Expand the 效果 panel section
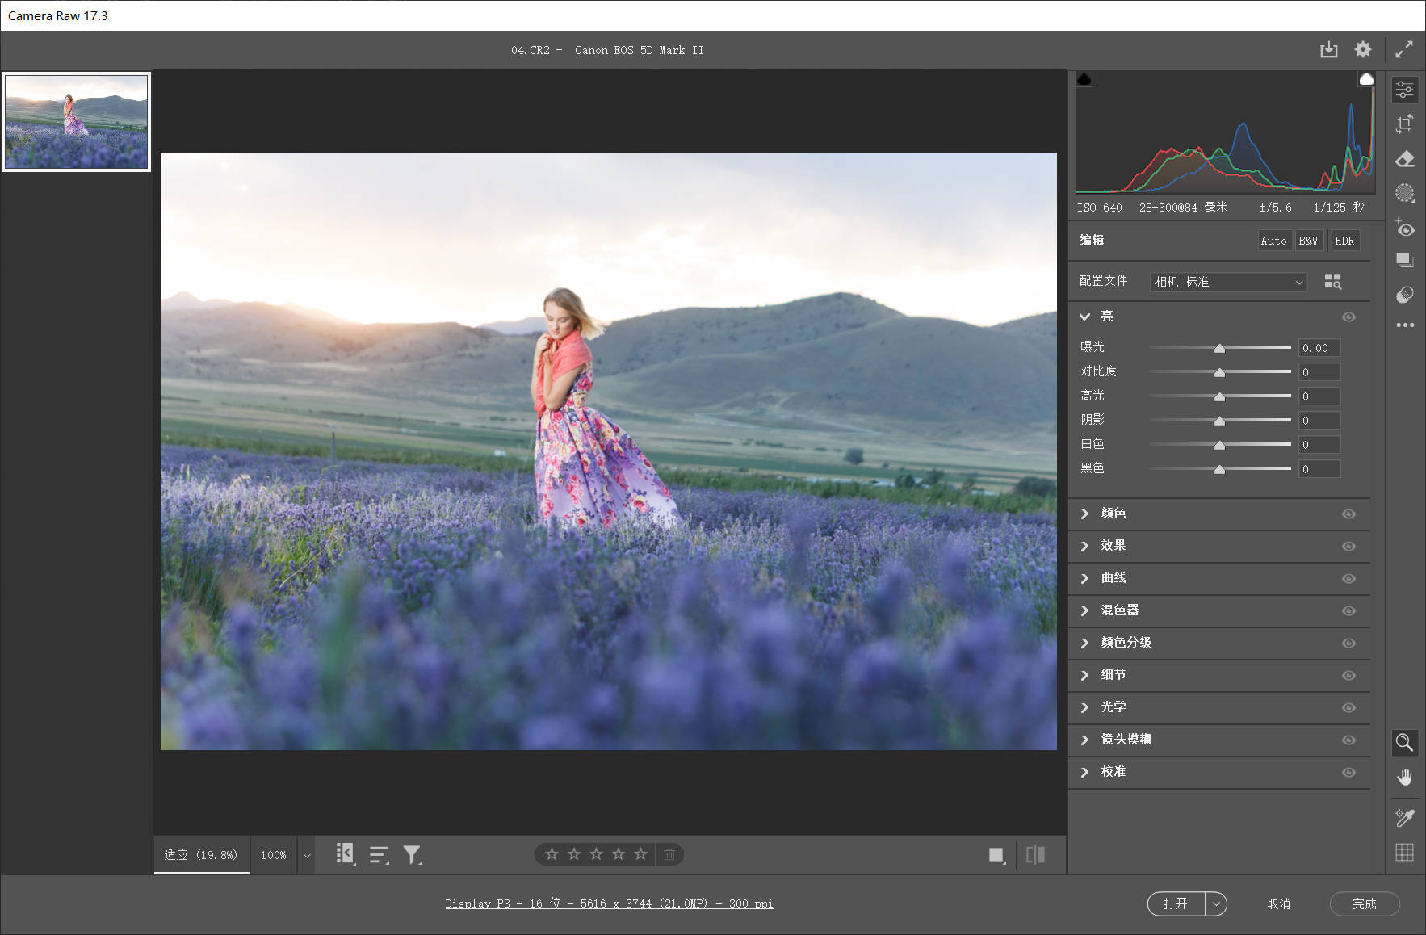Screen dimensions: 1426x935 tap(1084, 546)
